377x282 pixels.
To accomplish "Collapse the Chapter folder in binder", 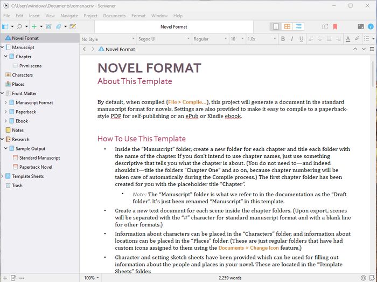I will click(6, 57).
